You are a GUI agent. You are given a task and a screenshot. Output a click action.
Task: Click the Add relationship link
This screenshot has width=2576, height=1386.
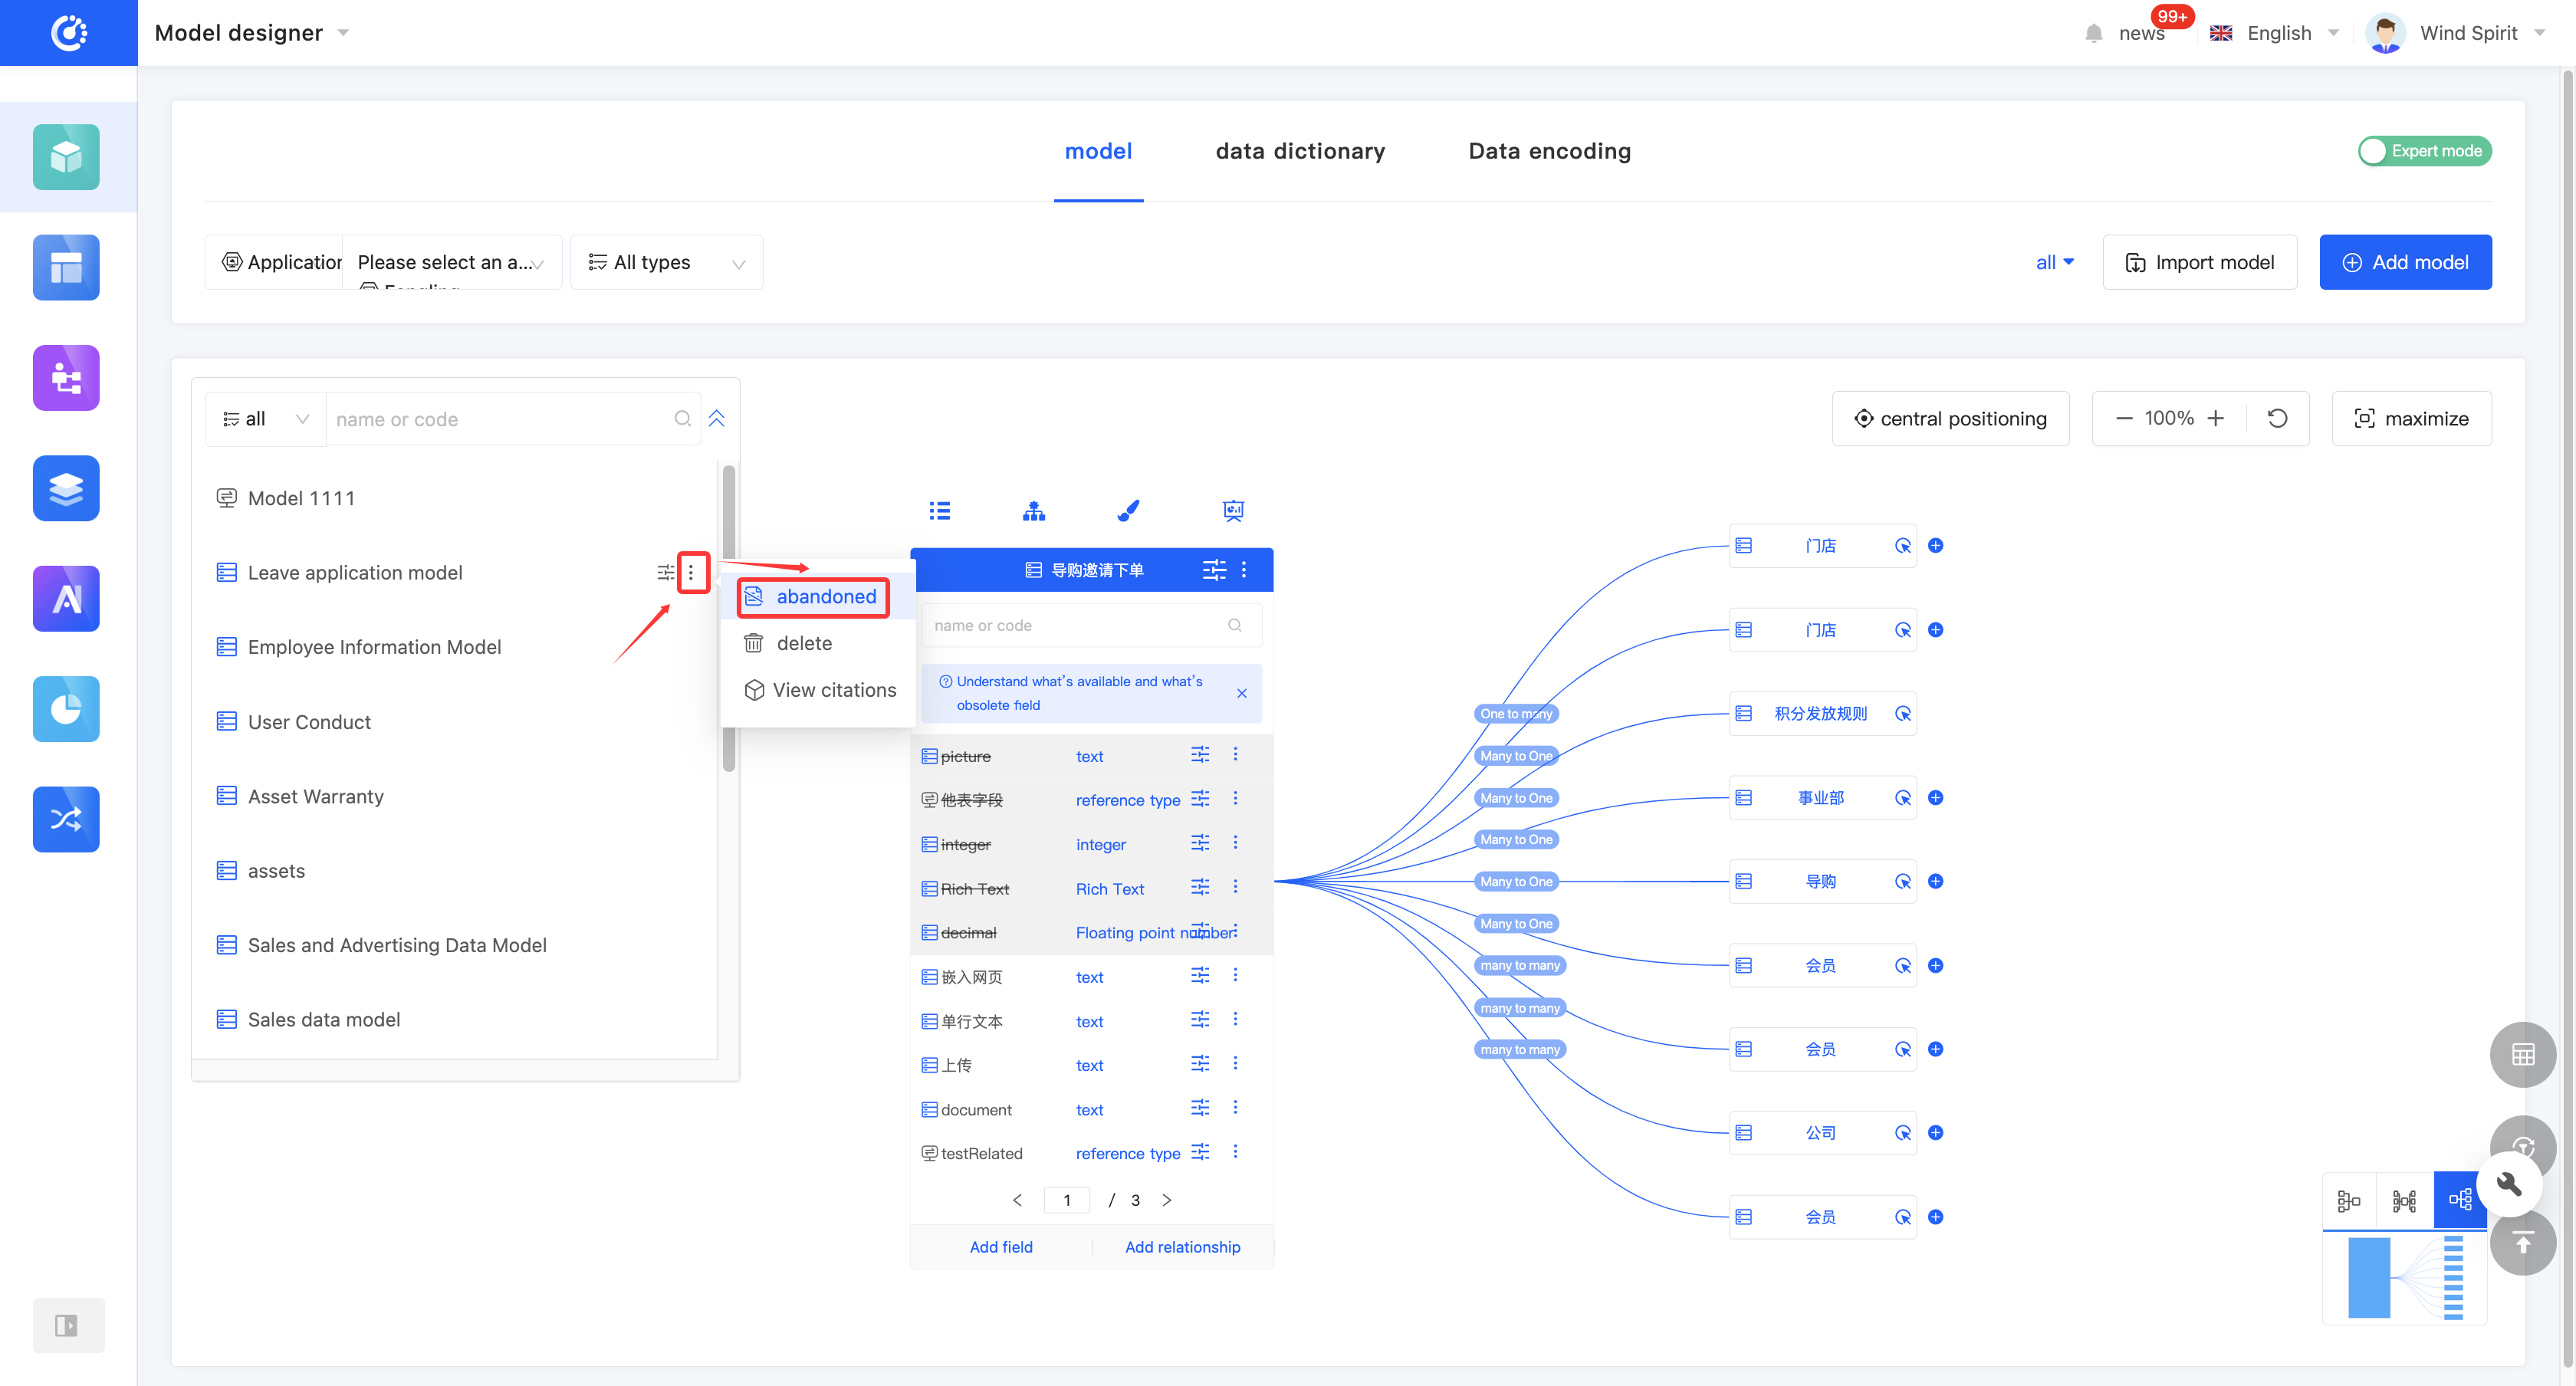coord(1182,1246)
